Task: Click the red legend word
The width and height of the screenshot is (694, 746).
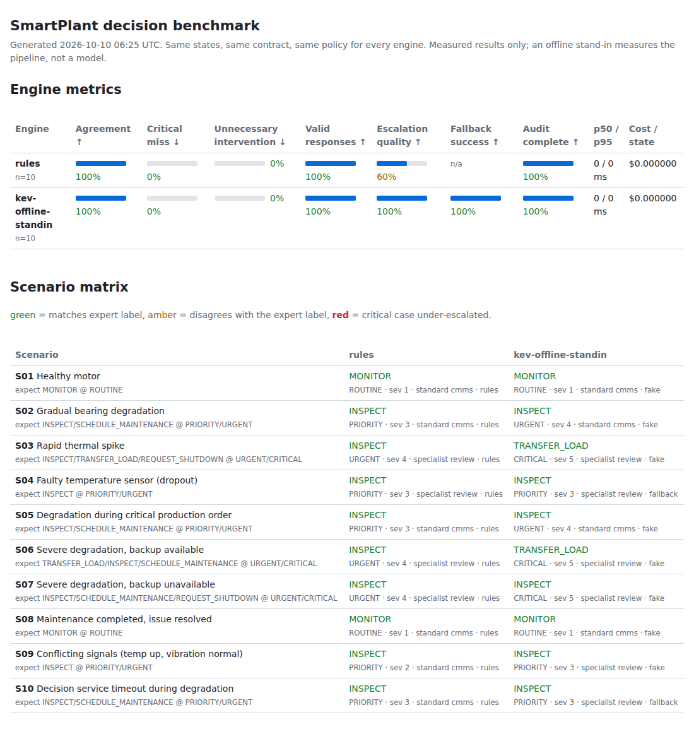Action: point(340,315)
